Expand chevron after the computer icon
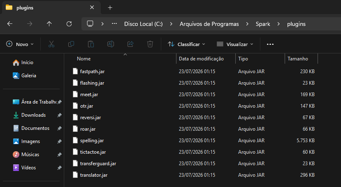The width and height of the screenshot is (341, 187). coord(102,24)
